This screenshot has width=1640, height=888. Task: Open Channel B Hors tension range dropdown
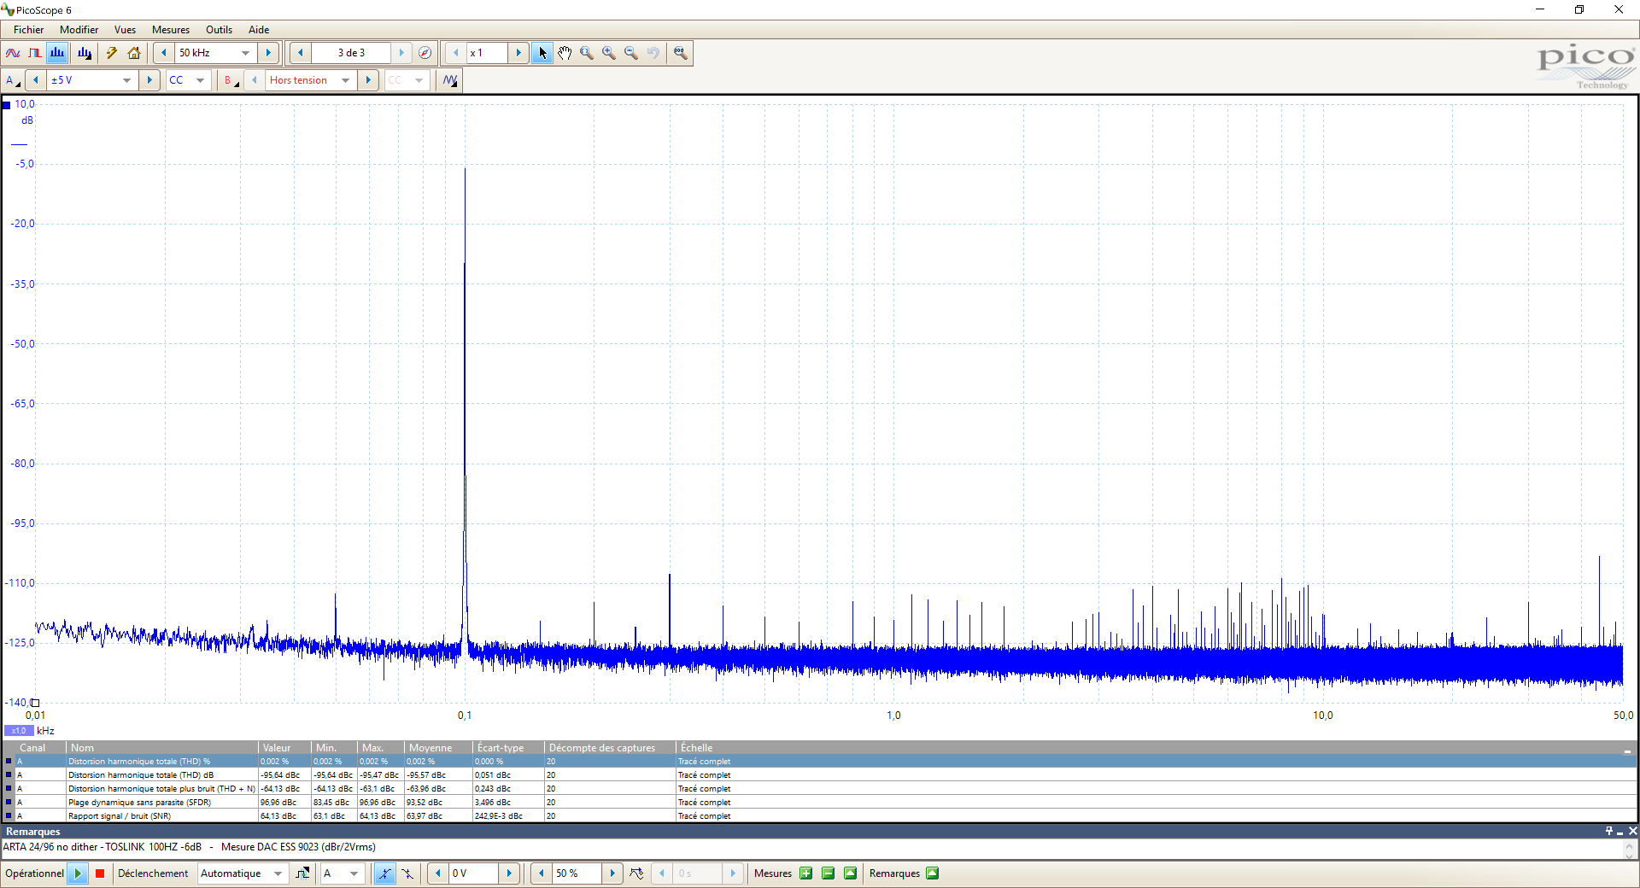click(346, 80)
